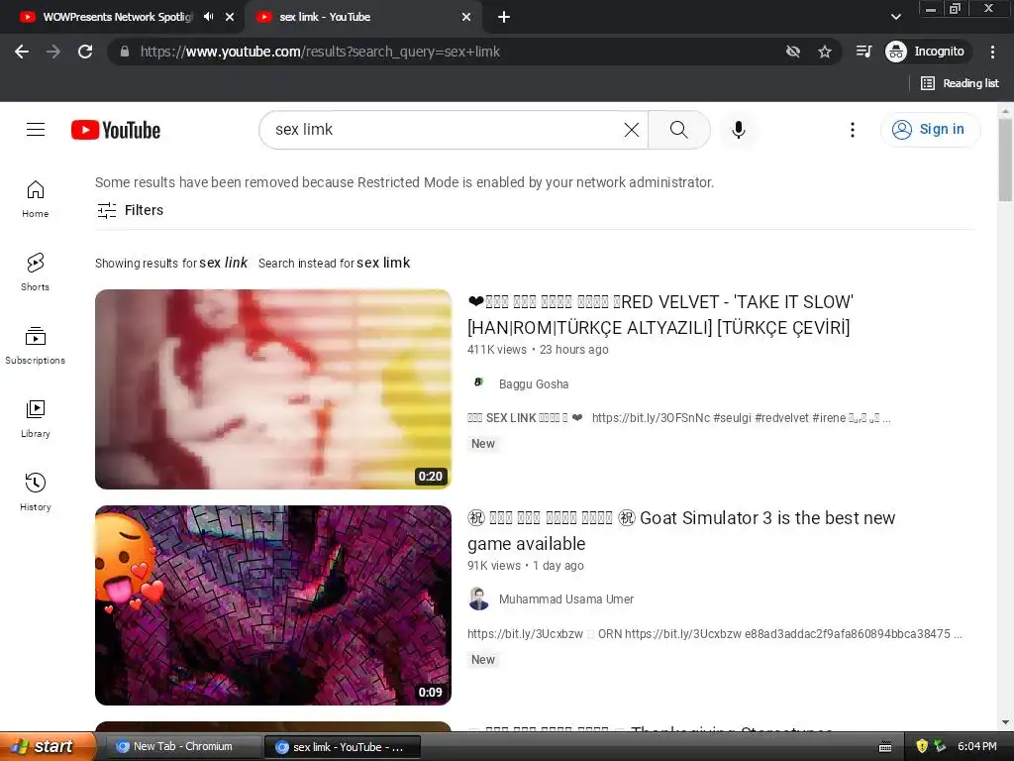Search instead for sex limk link
This screenshot has width=1014, height=761.
[383, 263]
